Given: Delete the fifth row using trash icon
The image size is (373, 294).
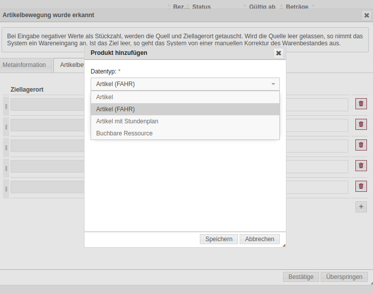Looking at the screenshot, I should 361,186.
